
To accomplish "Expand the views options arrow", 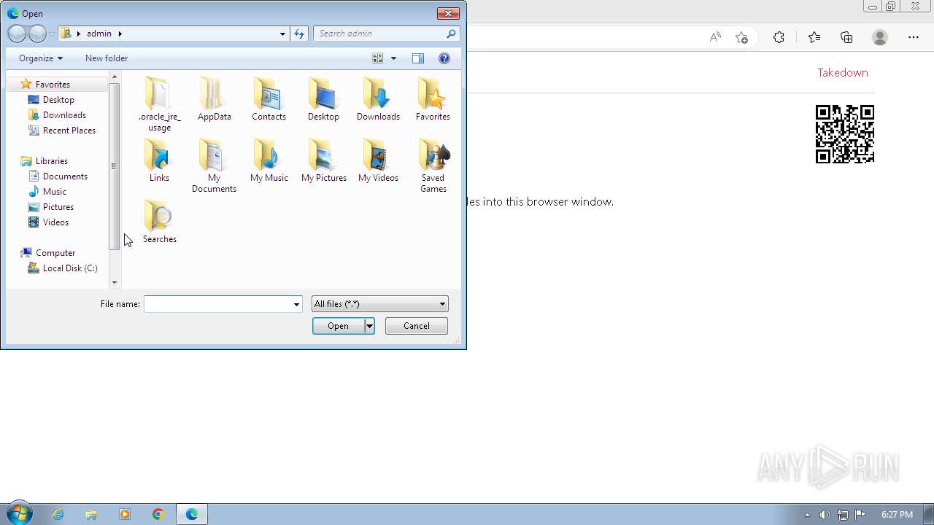I will 394,58.
